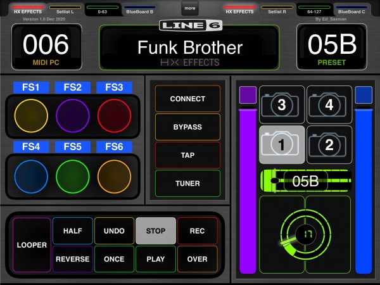Click looper OVER (overdub)
380x285 pixels.
(197, 259)
